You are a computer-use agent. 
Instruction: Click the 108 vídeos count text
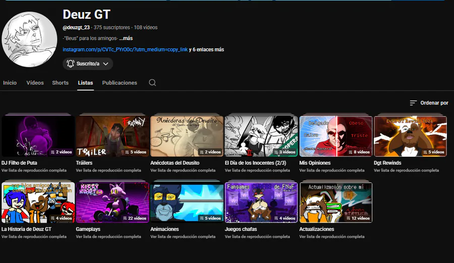point(146,28)
